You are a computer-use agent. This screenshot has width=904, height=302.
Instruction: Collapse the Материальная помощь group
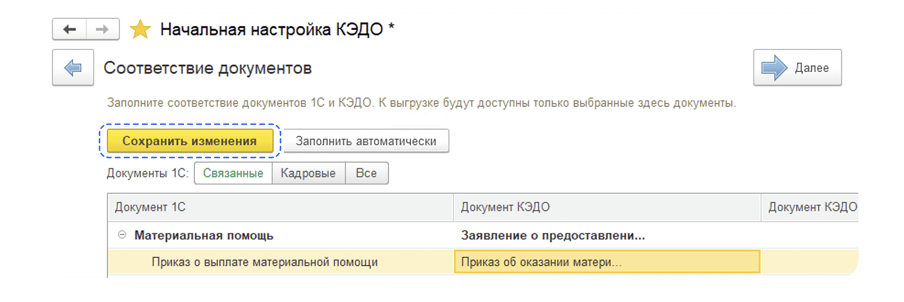point(122,235)
